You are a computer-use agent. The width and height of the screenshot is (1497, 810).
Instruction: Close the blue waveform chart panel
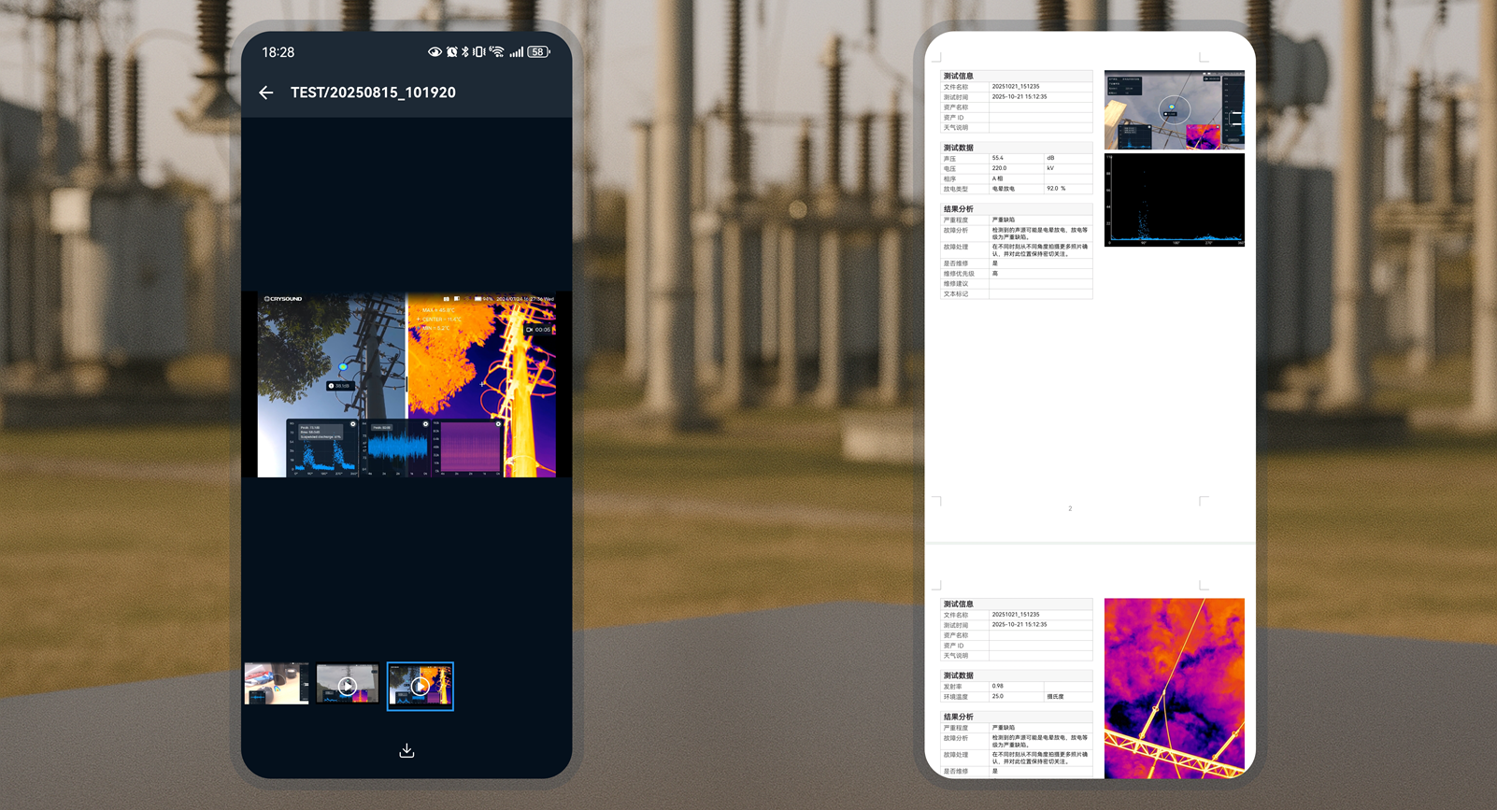(425, 424)
